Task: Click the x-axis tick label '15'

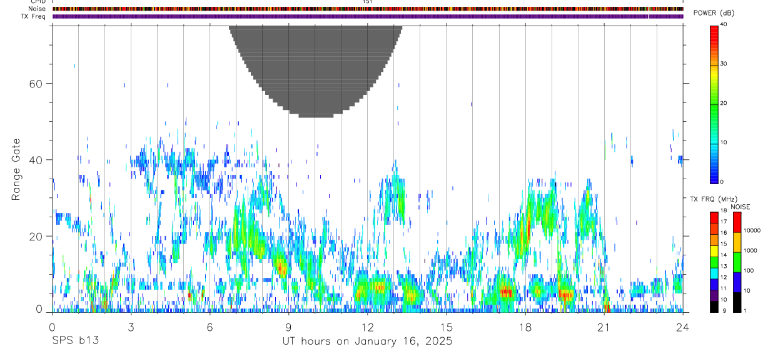Action: pyautogui.click(x=446, y=327)
